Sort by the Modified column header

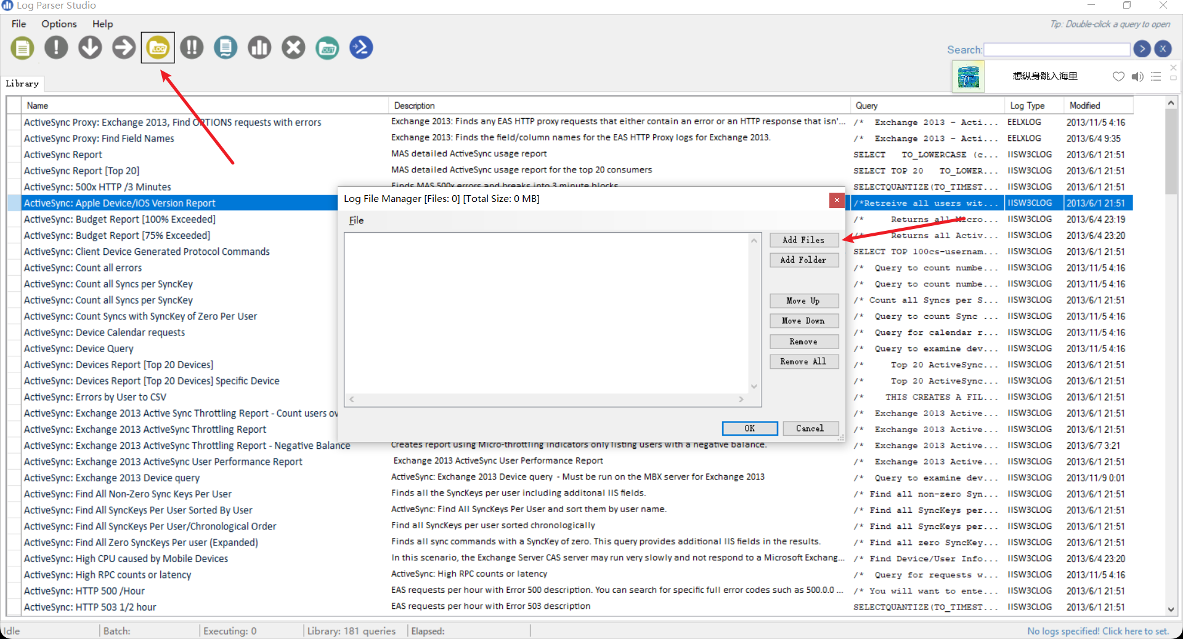(x=1098, y=105)
